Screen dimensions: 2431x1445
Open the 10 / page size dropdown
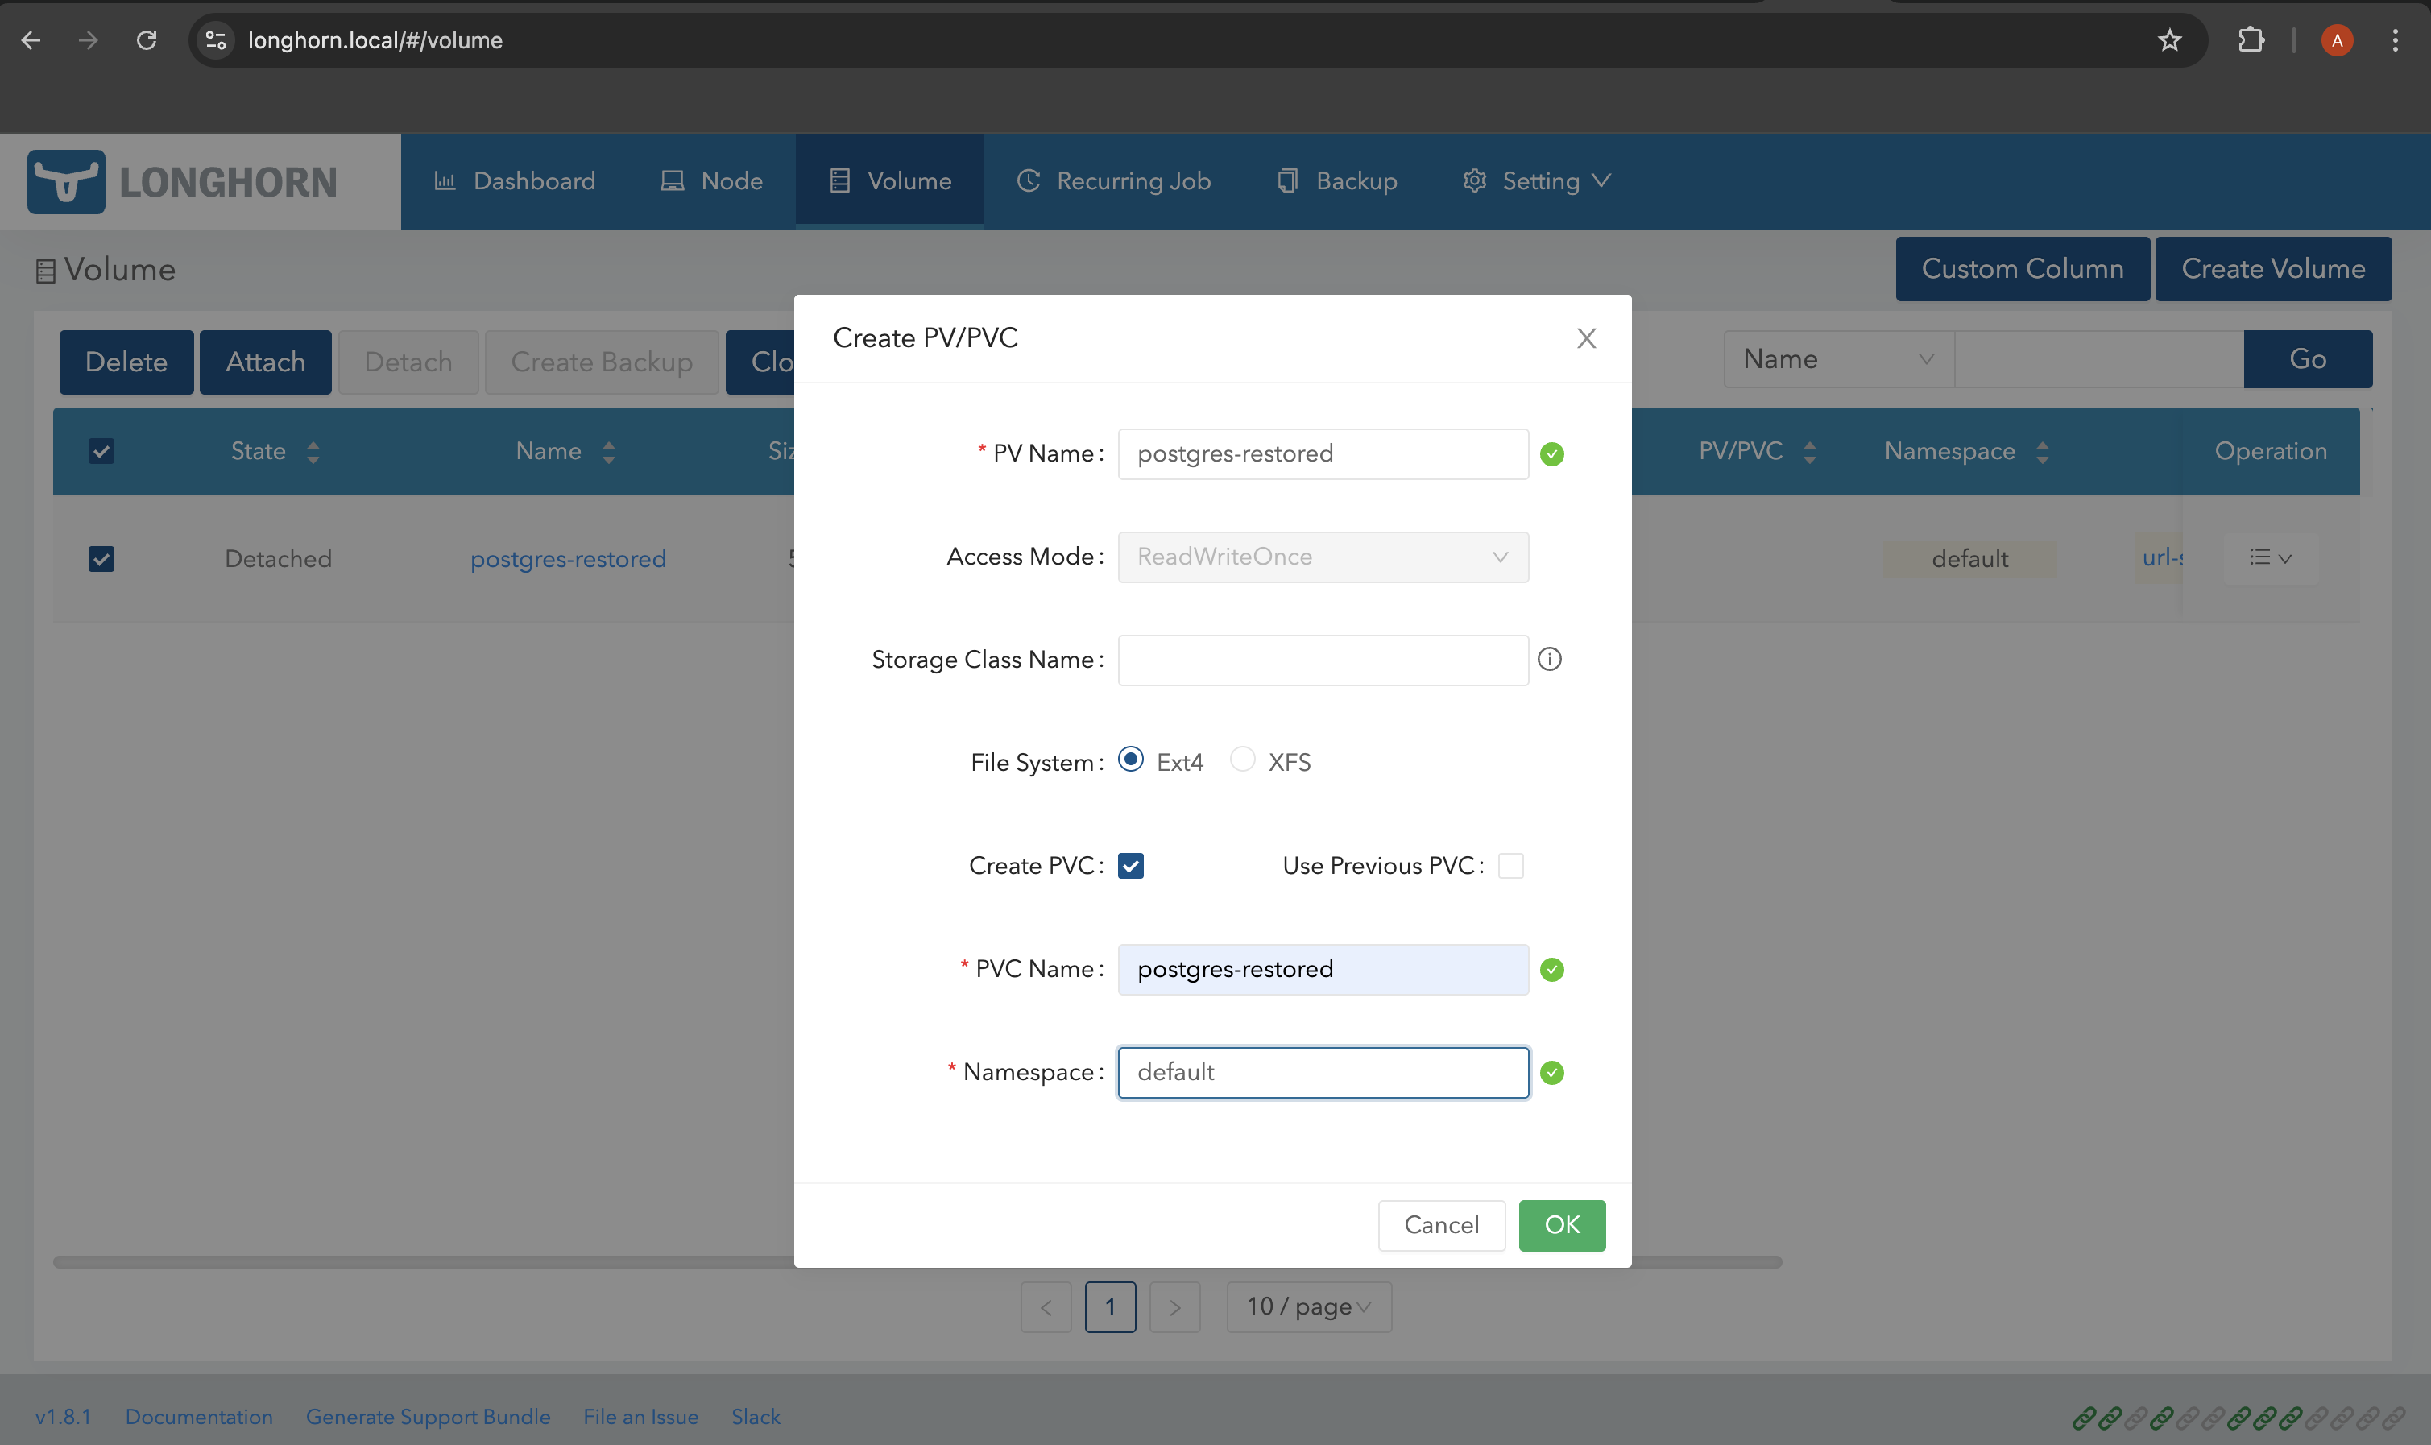tap(1307, 1306)
